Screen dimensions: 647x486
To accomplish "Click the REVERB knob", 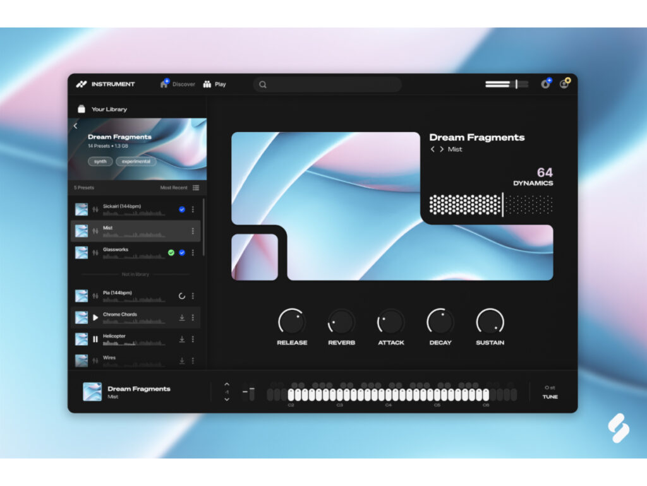I will point(341,321).
